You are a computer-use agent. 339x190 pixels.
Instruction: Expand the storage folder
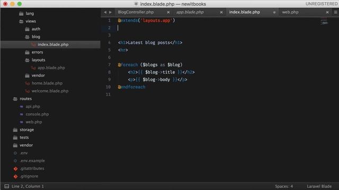click(26, 130)
